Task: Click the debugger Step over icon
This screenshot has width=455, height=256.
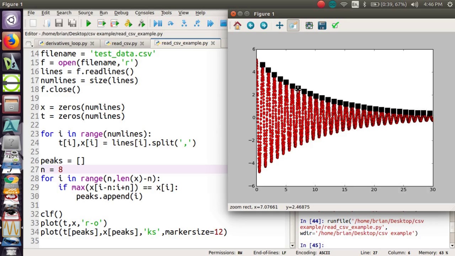Action: 171,24
